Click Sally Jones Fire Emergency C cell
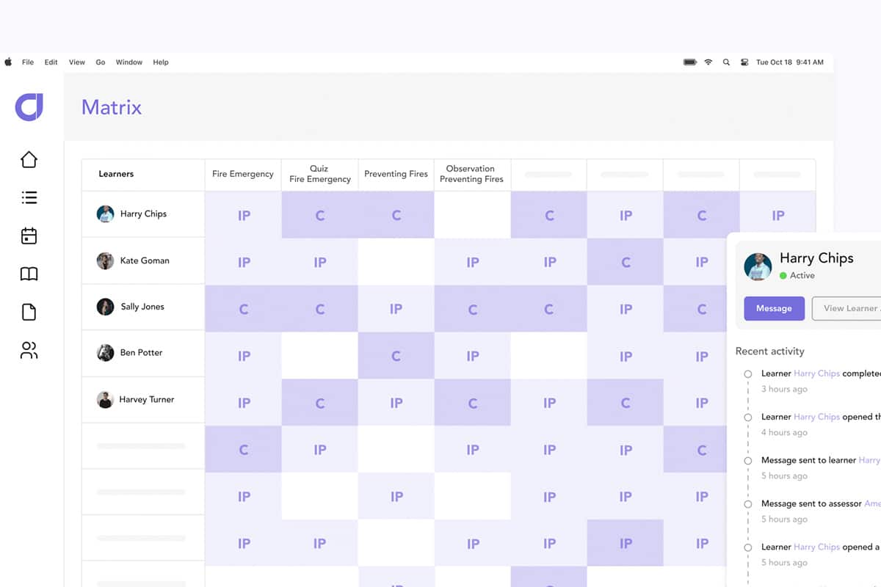This screenshot has height=587, width=881. (244, 309)
